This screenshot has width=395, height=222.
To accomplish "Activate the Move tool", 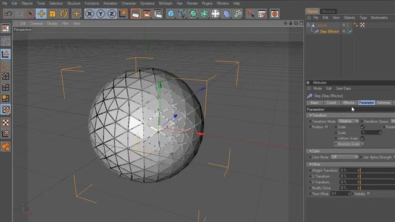I will 41,14.
